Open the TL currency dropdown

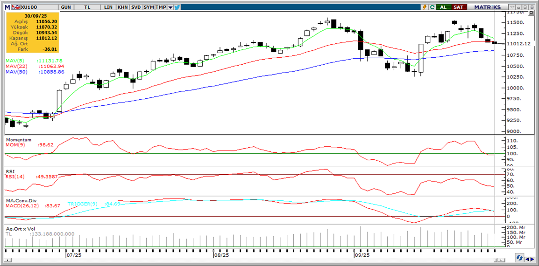pyautogui.click(x=88, y=7)
